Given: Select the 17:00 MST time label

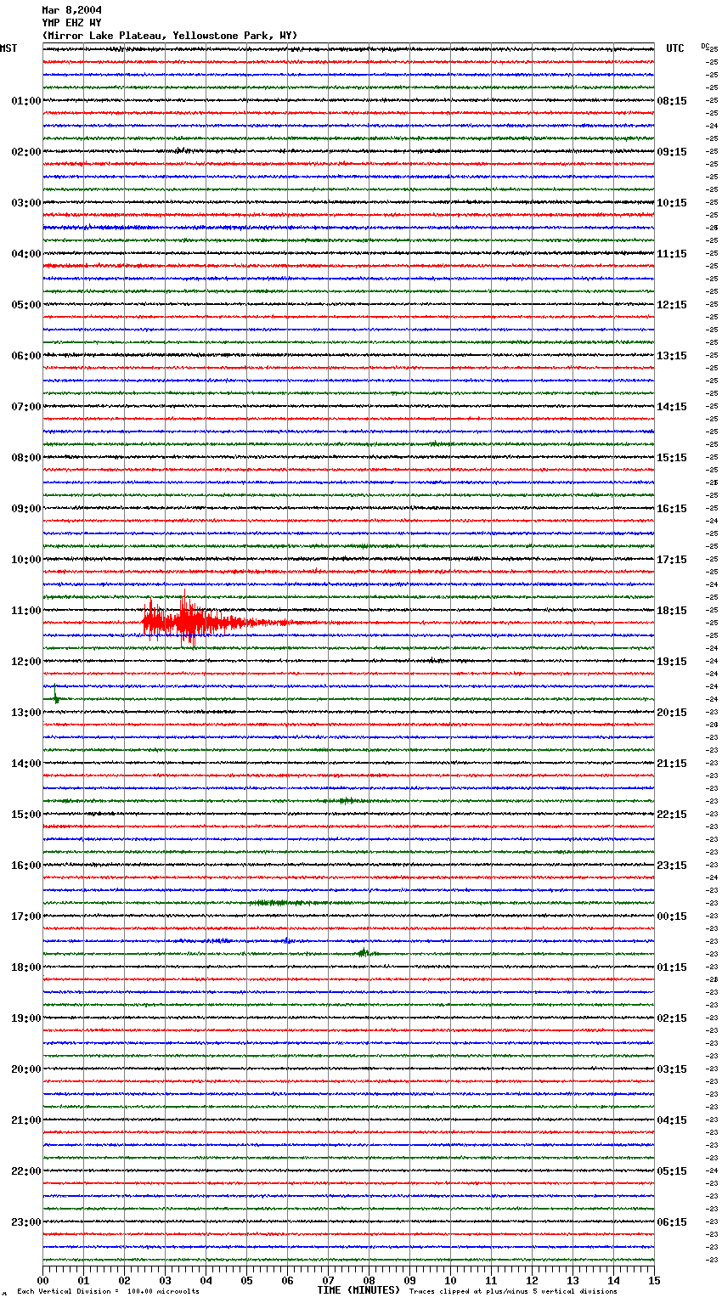Looking at the screenshot, I should pos(26,917).
